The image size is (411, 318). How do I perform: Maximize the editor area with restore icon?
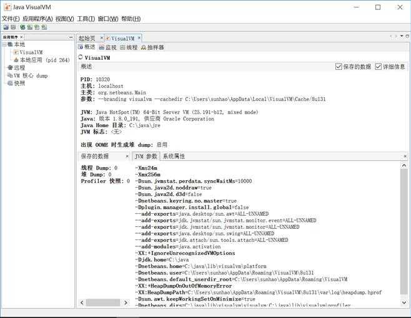coord(407,36)
